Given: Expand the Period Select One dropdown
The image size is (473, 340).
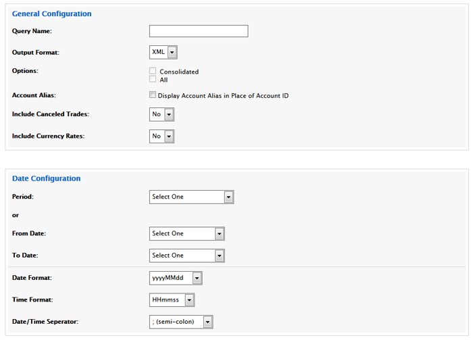Looking at the screenshot, I should click(191, 197).
